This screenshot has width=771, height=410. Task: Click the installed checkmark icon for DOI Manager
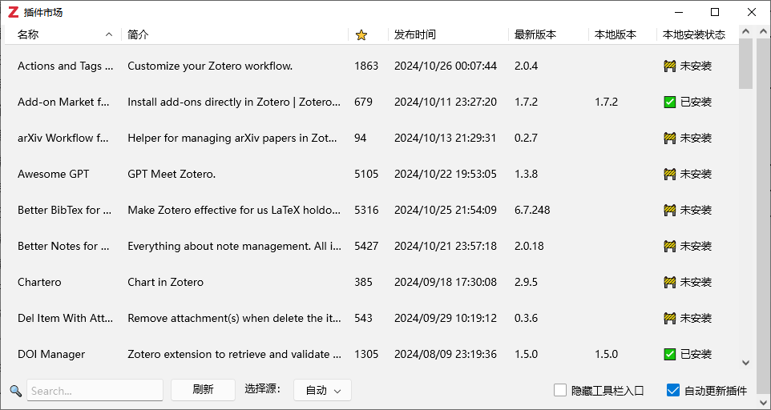point(669,354)
